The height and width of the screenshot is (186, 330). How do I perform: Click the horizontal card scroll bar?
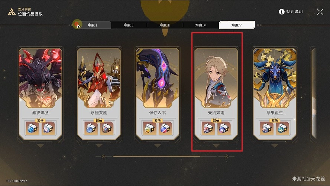[165, 156]
